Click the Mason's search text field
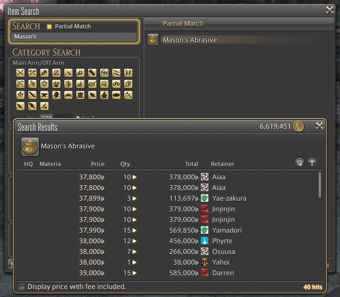 (74, 37)
